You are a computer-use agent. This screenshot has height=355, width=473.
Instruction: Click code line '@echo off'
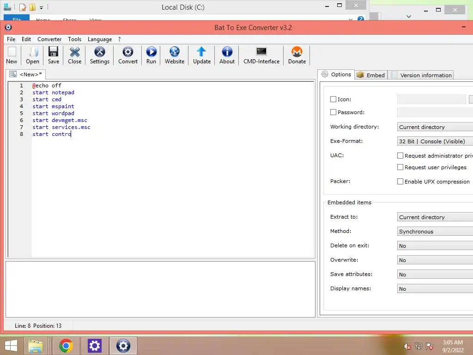tap(47, 86)
